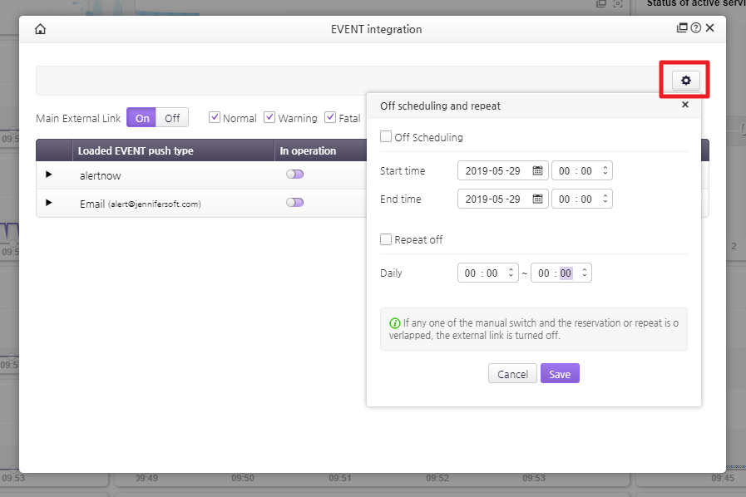Expand the alertnow row
This screenshot has height=497, width=746.
[x=48, y=175]
